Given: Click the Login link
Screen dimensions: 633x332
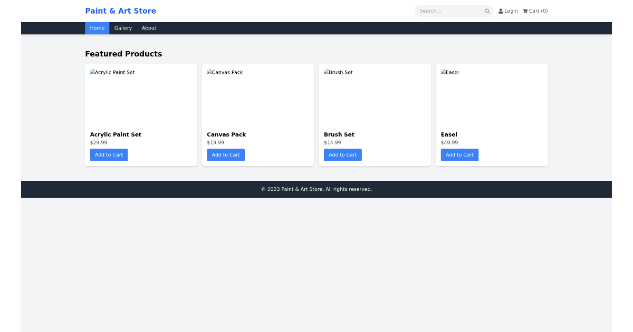Looking at the screenshot, I should [510, 11].
